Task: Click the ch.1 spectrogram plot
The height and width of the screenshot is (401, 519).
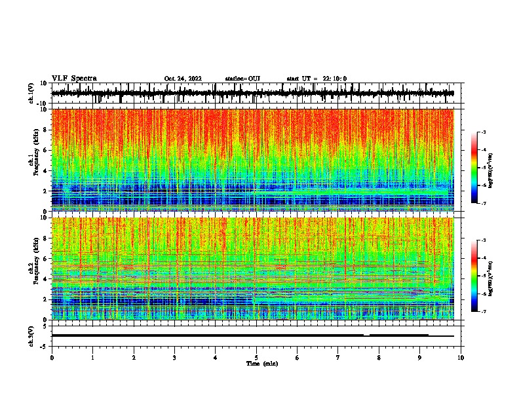Action: click(253, 160)
